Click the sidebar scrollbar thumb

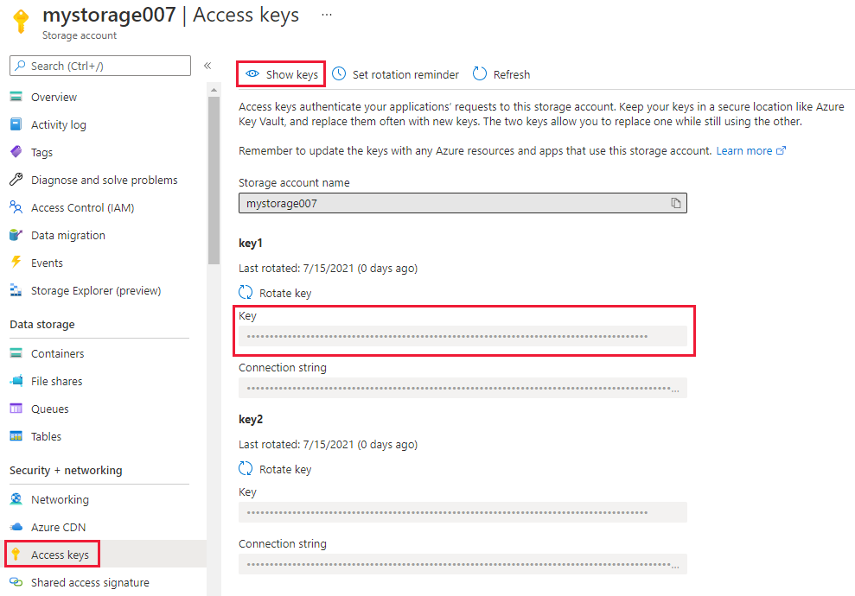click(x=214, y=180)
